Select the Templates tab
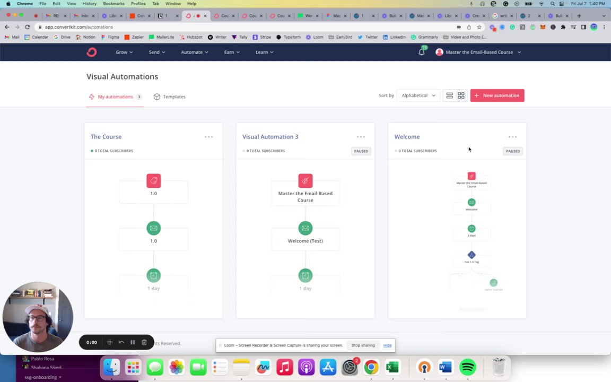This screenshot has width=611, height=382. coord(170,97)
